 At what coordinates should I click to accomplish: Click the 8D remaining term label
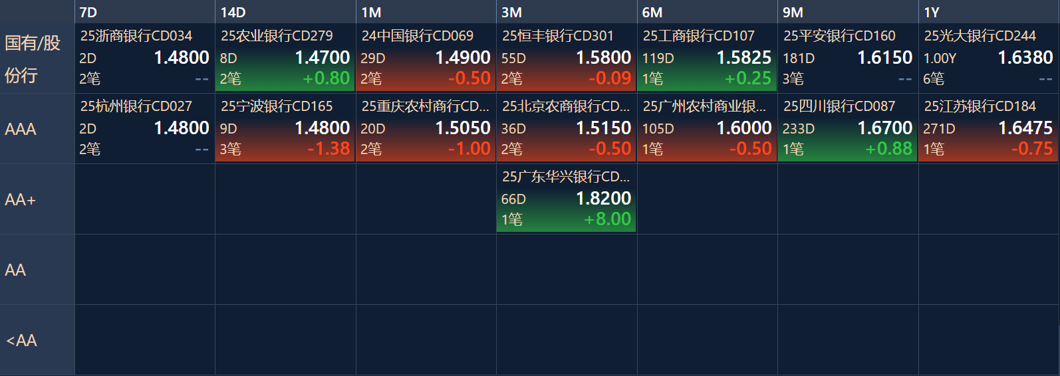click(228, 58)
